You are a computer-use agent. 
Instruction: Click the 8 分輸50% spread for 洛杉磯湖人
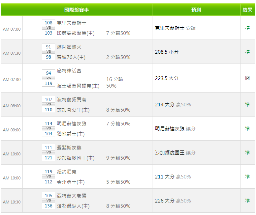click(118, 206)
